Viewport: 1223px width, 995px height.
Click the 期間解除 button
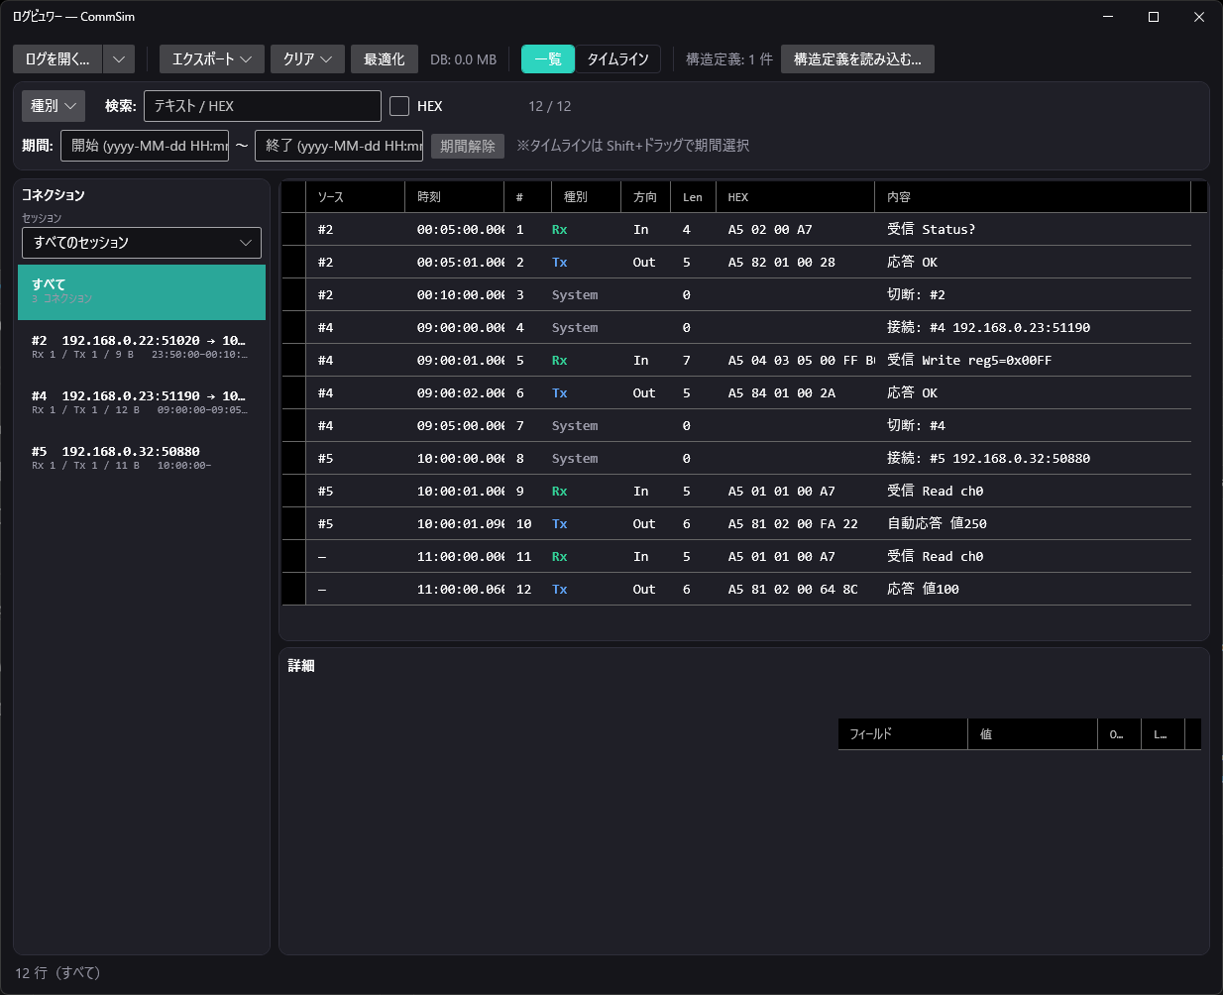(x=468, y=147)
